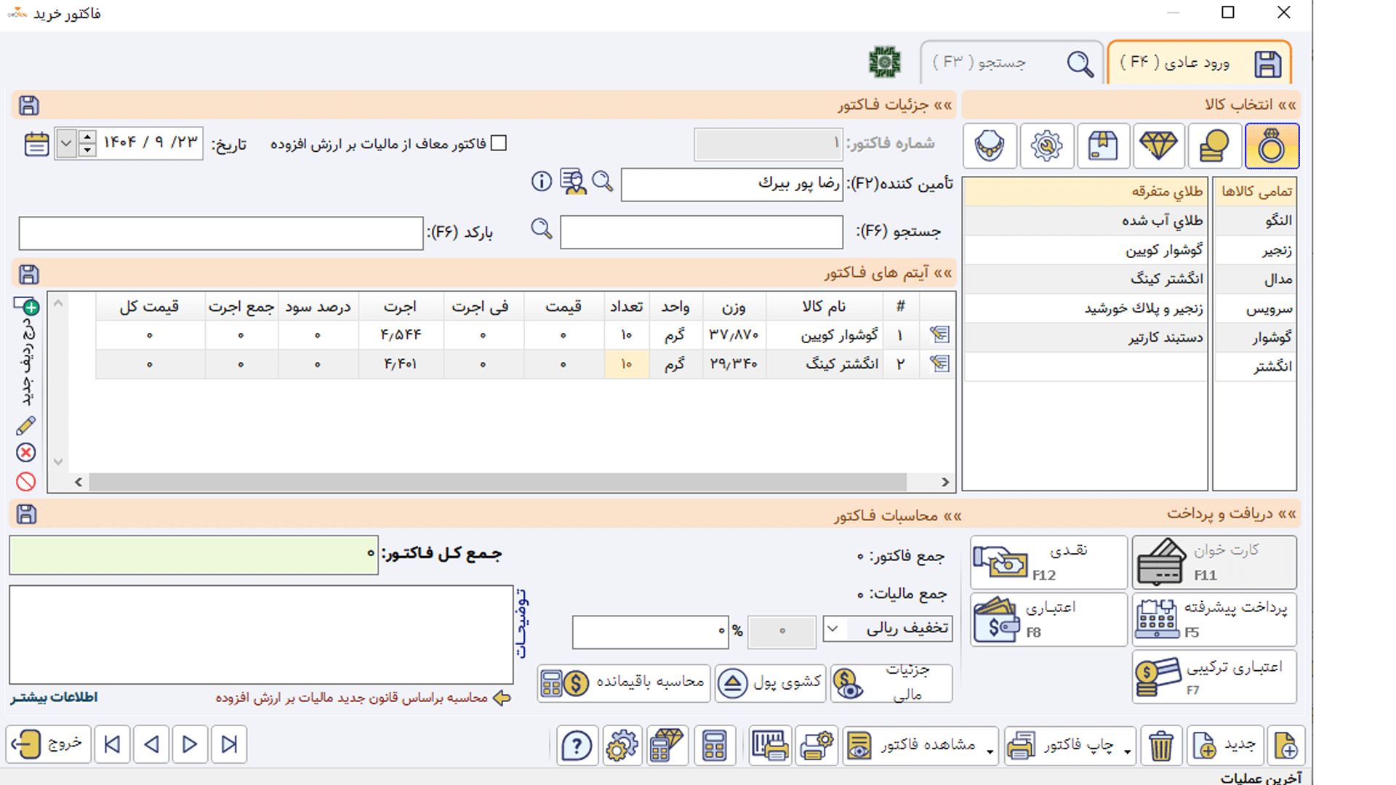
Task: Expand the date dropdown arrow
Action: (x=66, y=143)
